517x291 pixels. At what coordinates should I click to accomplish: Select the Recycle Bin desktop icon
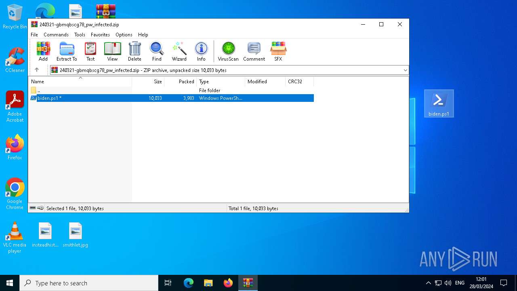click(15, 17)
